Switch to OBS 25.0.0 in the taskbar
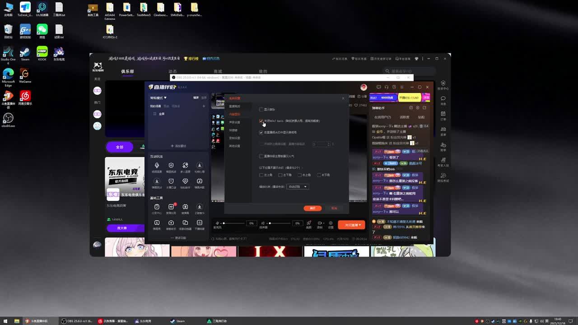The width and height of the screenshot is (578, 325). [x=78, y=321]
